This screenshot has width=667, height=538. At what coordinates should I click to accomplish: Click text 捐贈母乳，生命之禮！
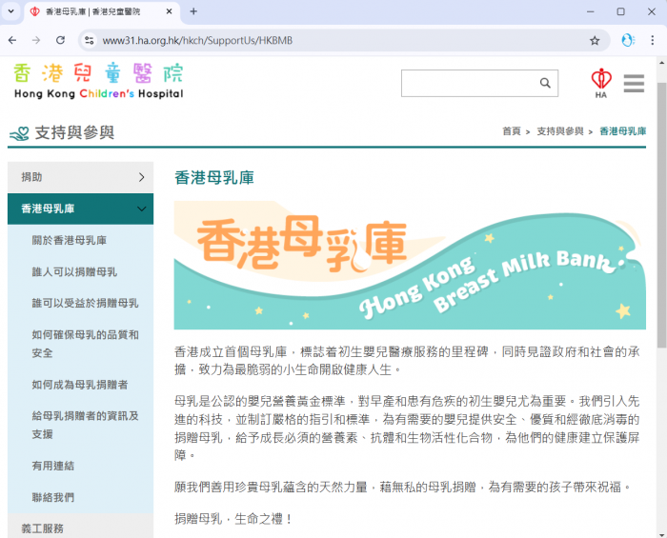[x=233, y=519]
